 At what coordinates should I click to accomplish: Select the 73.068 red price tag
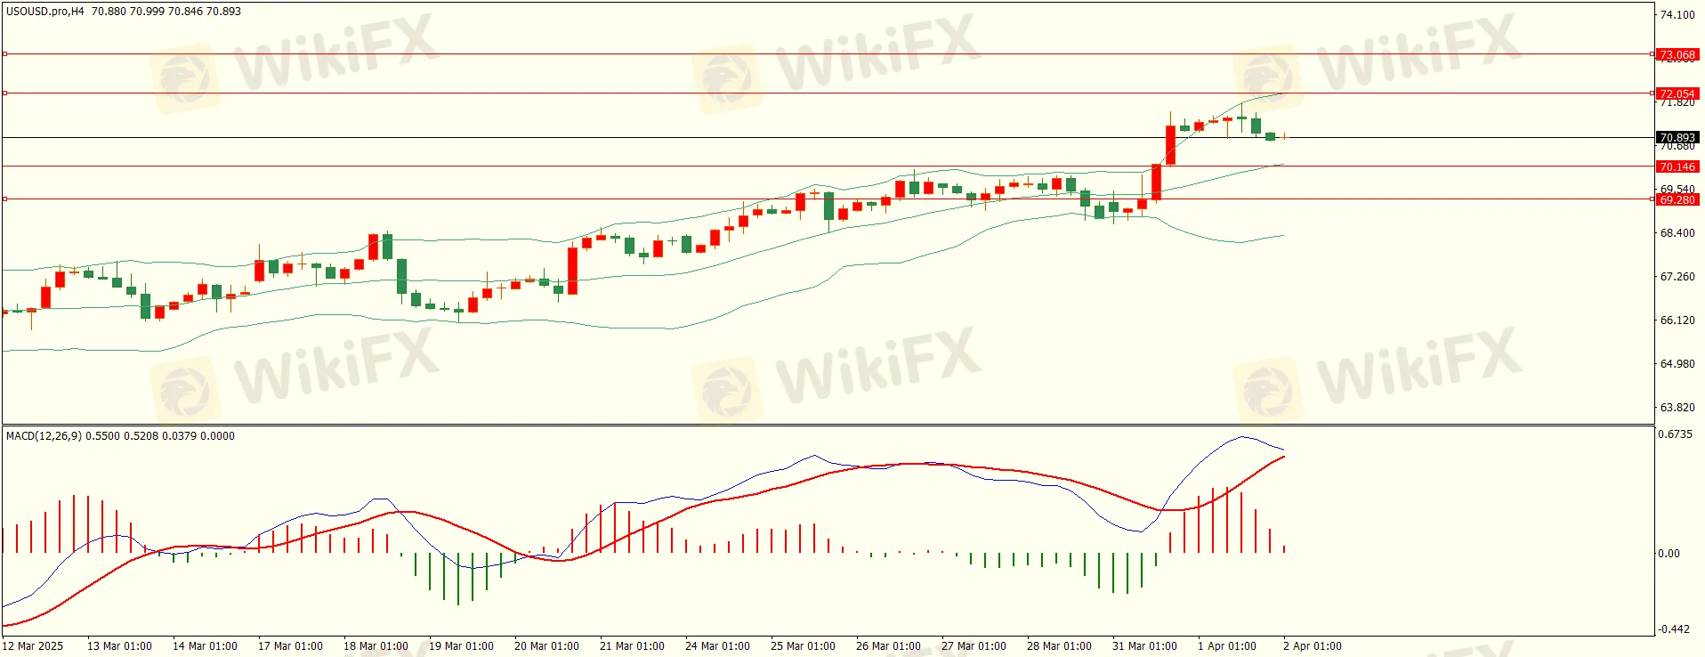point(1677,55)
